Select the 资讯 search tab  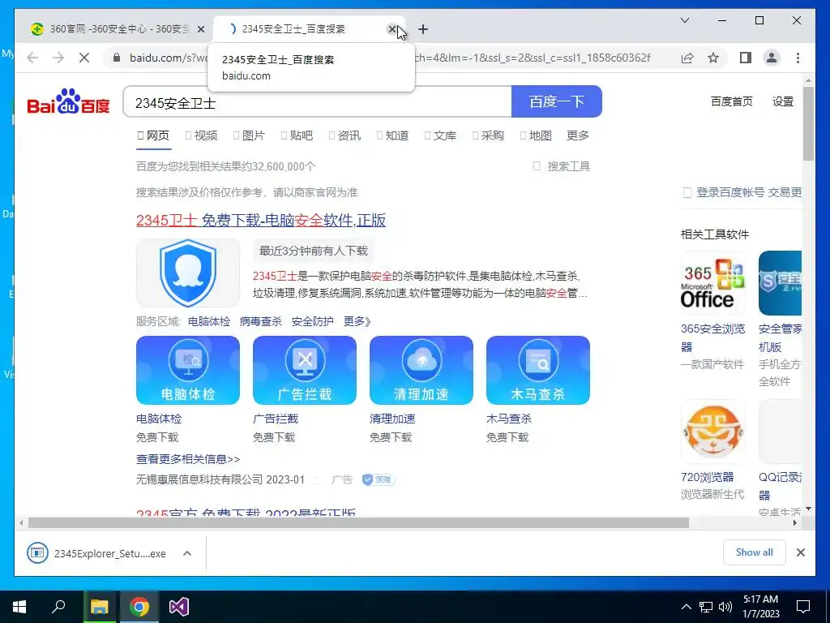coord(344,135)
